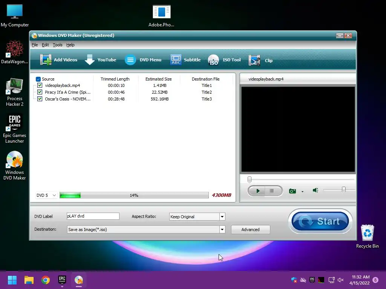Click the 00:00:46 trimmed length cell

click(116, 92)
